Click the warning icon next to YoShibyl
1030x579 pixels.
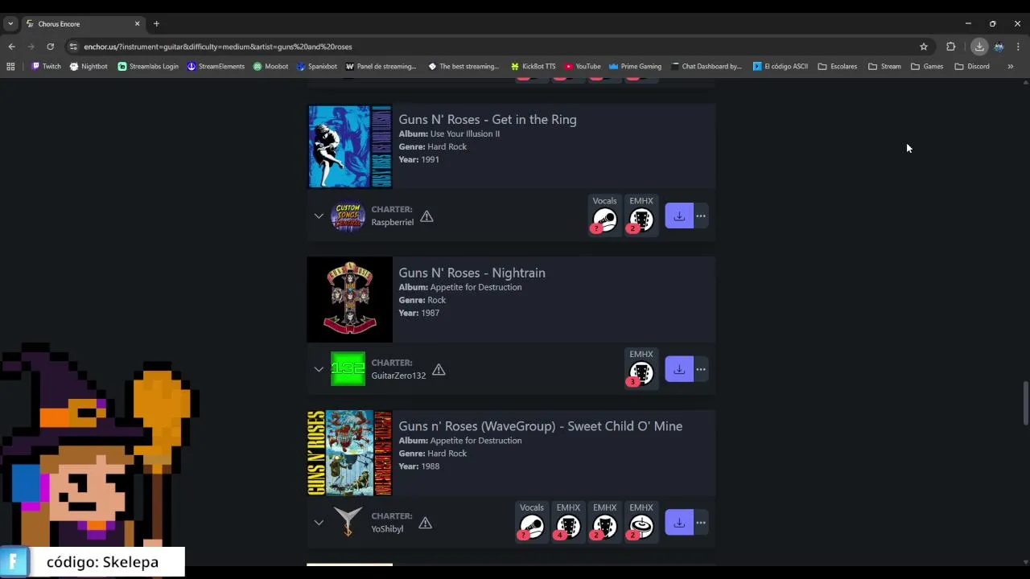point(425,524)
